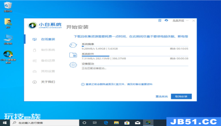Click the 系统镜像 label
This screenshot has height=126, width=221.
point(88,44)
